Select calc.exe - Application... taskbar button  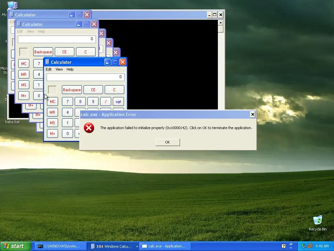pos(164,246)
